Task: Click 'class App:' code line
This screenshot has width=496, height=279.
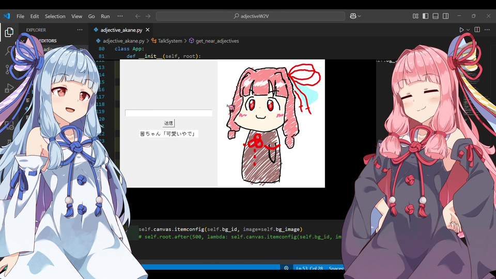Action: 129,49
